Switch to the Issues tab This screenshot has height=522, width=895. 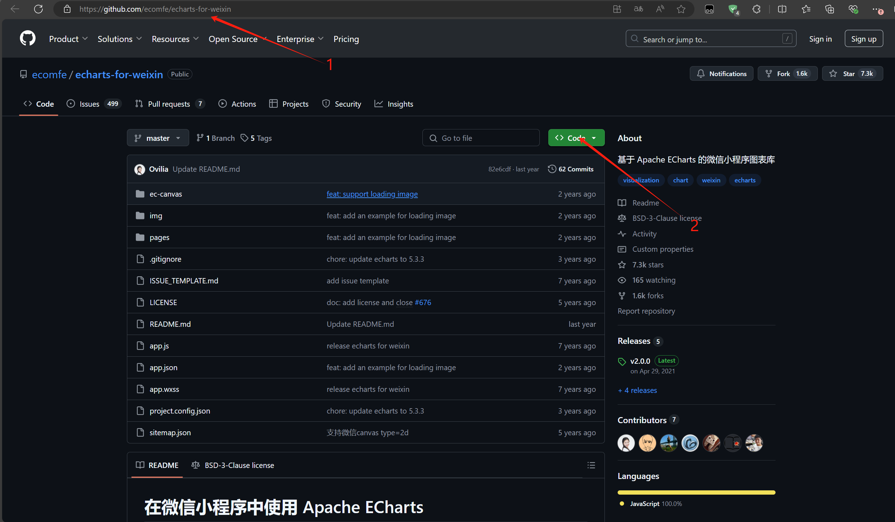coord(89,104)
